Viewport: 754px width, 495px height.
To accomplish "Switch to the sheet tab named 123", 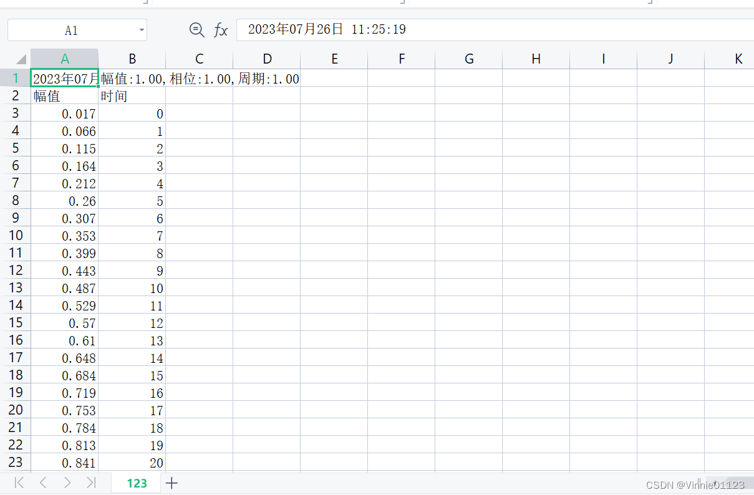I will pyautogui.click(x=135, y=483).
